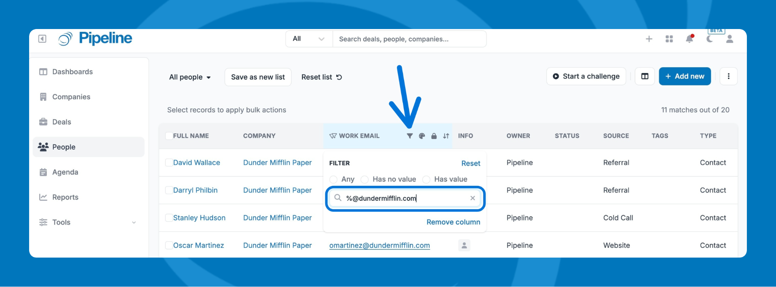Click the filter funnel icon in Work Email column
The width and height of the screenshot is (776, 287).
tap(409, 136)
